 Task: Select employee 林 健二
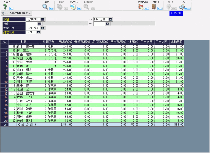click(23, 50)
